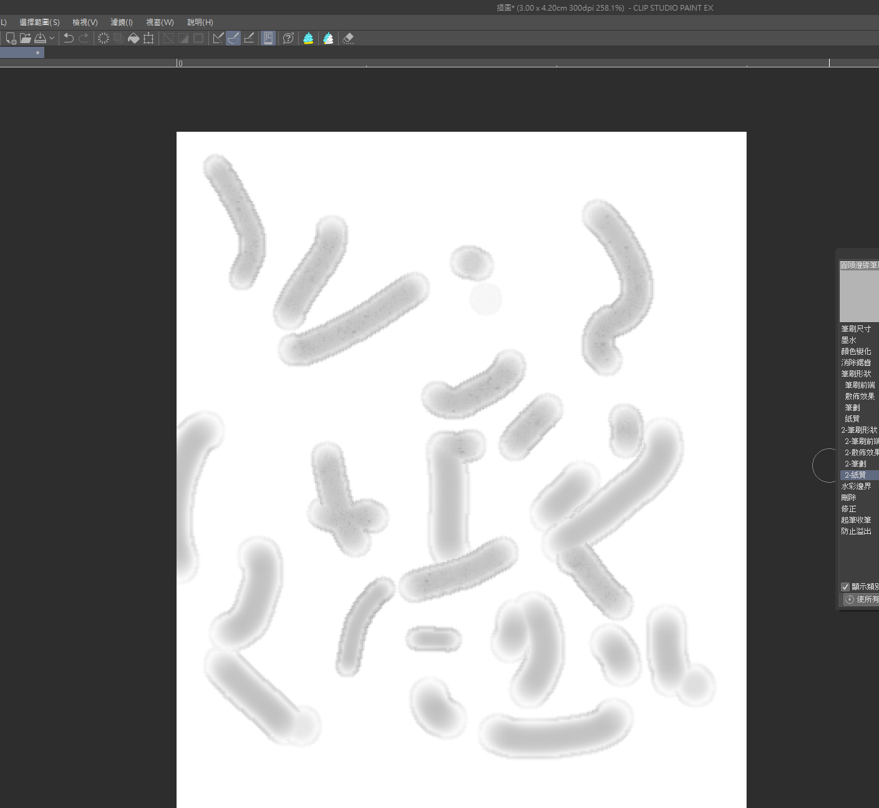This screenshot has width=879, height=808.
Task: Create a new canvas from the toolbar
Action: point(11,39)
